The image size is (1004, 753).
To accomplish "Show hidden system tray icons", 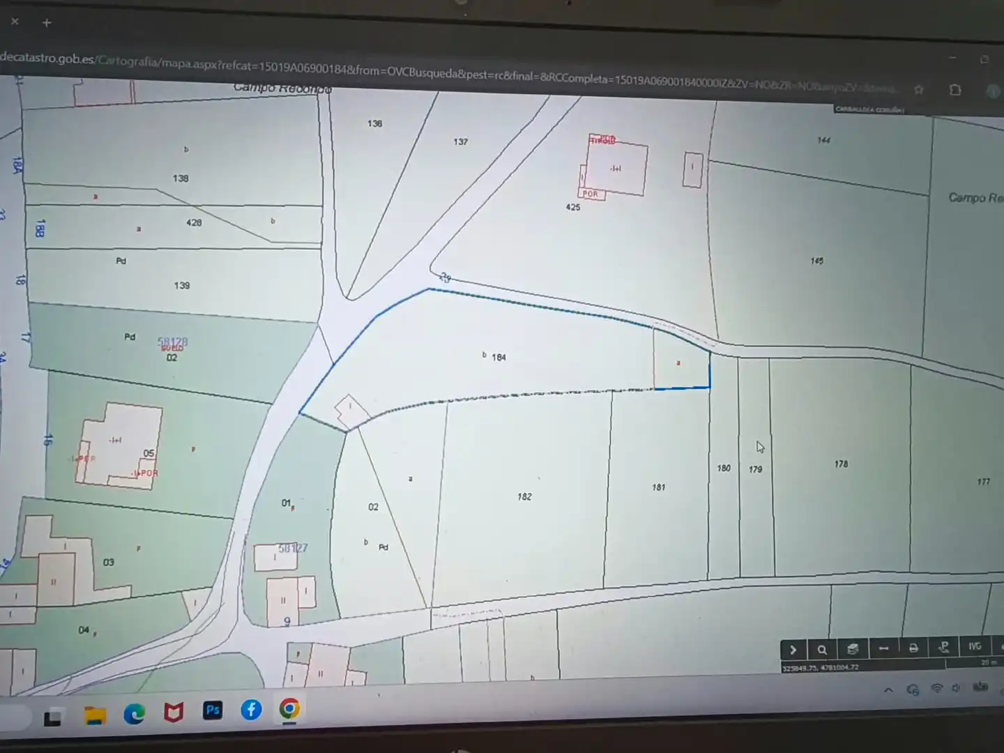I will tap(888, 691).
